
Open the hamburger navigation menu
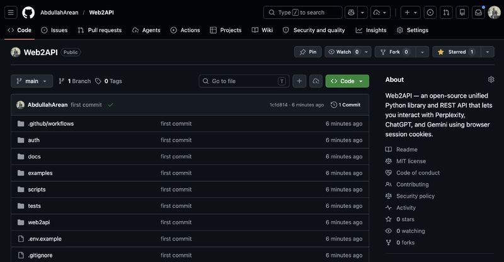pos(11,13)
